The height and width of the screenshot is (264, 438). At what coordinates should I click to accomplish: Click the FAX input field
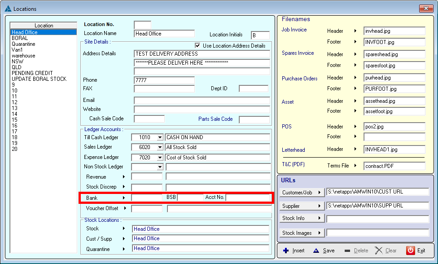tap(164, 89)
